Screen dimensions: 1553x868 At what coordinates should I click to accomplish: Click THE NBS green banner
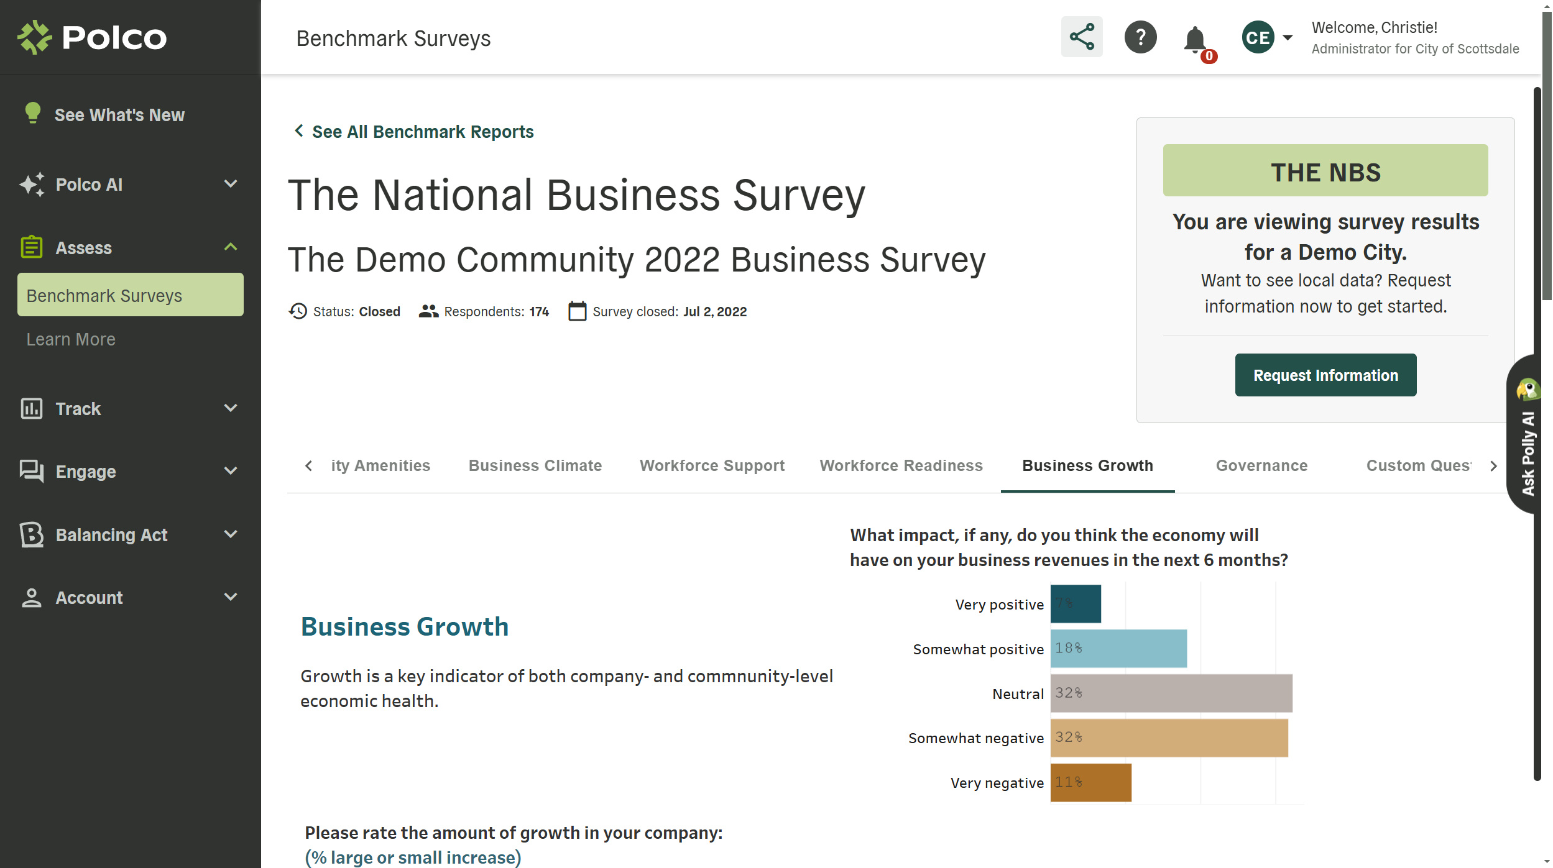point(1325,170)
